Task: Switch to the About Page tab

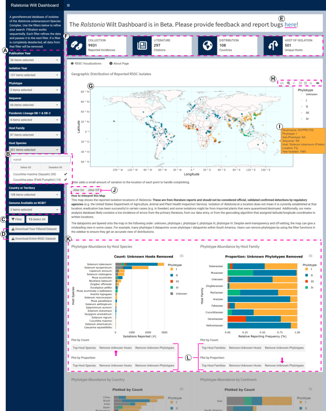Action: pos(119,64)
